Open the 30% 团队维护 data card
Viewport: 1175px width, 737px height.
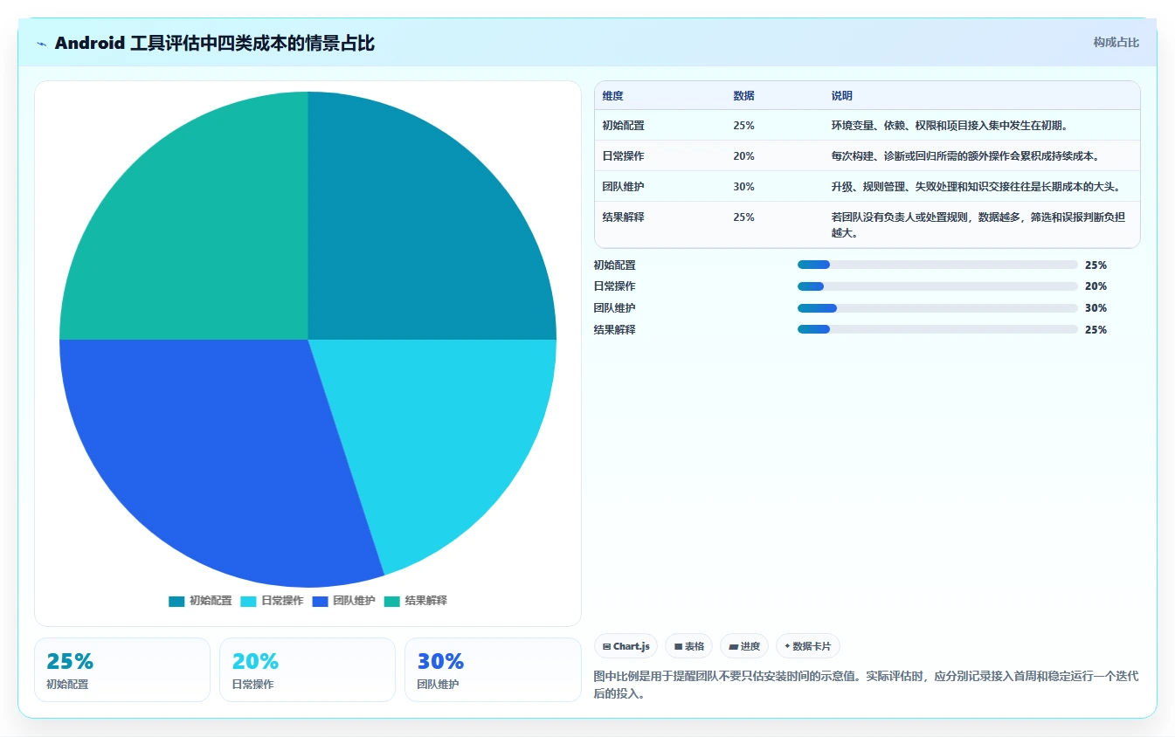[x=493, y=670]
